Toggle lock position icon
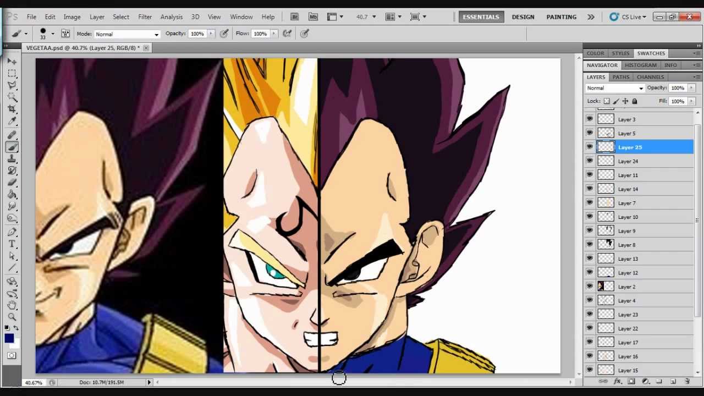 point(625,101)
